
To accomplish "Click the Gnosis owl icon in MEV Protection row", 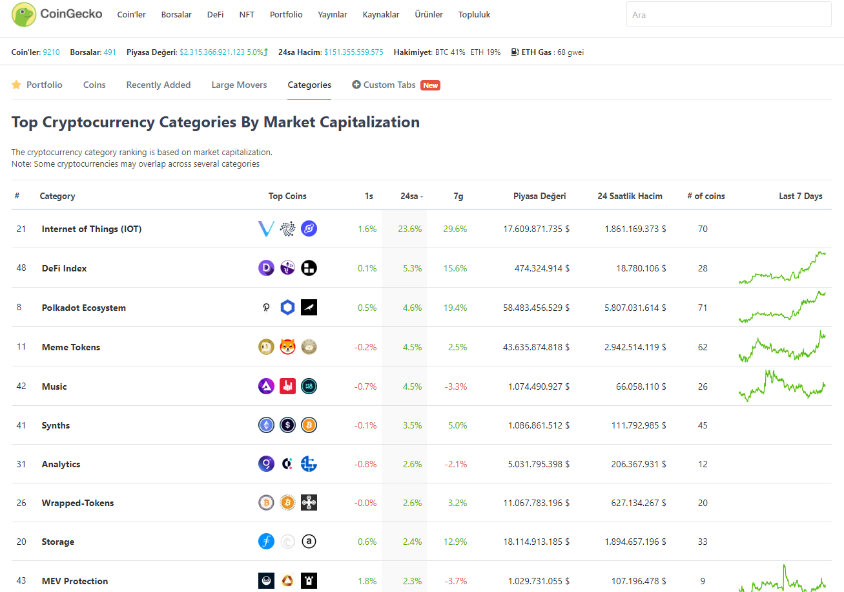I will pyautogui.click(x=266, y=581).
